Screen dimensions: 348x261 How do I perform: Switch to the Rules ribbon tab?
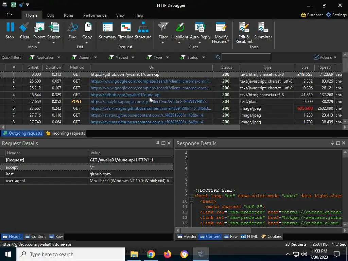[69, 15]
